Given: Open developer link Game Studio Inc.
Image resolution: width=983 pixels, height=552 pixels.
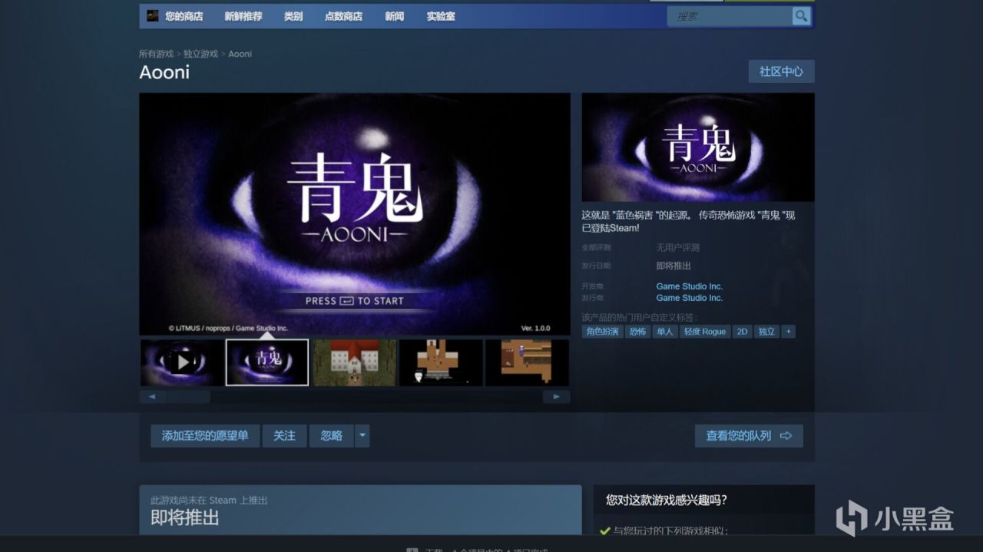Looking at the screenshot, I should click(x=689, y=286).
